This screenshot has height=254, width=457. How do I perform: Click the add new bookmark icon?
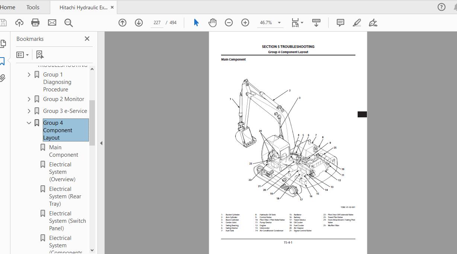click(x=40, y=55)
